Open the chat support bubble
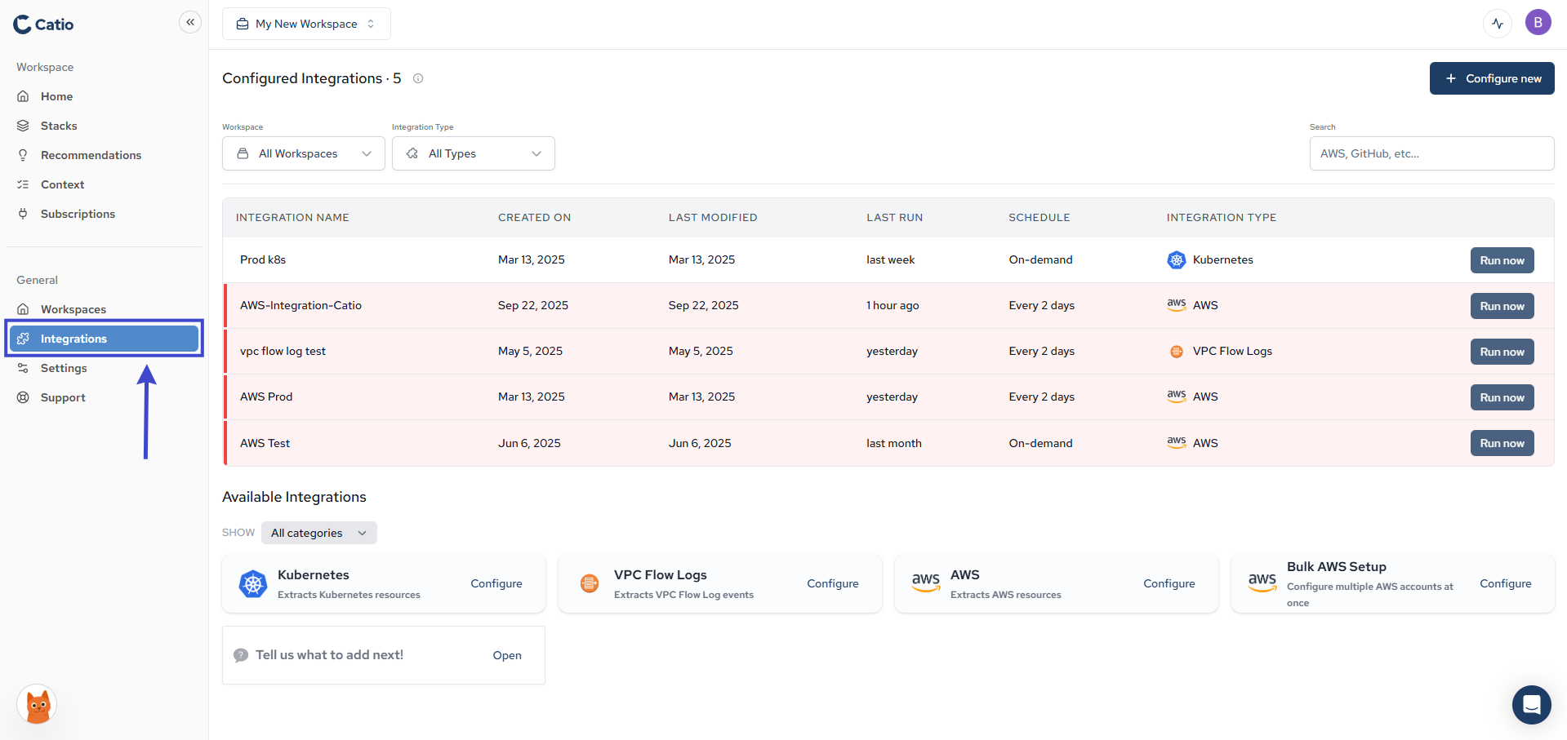 click(x=1531, y=705)
